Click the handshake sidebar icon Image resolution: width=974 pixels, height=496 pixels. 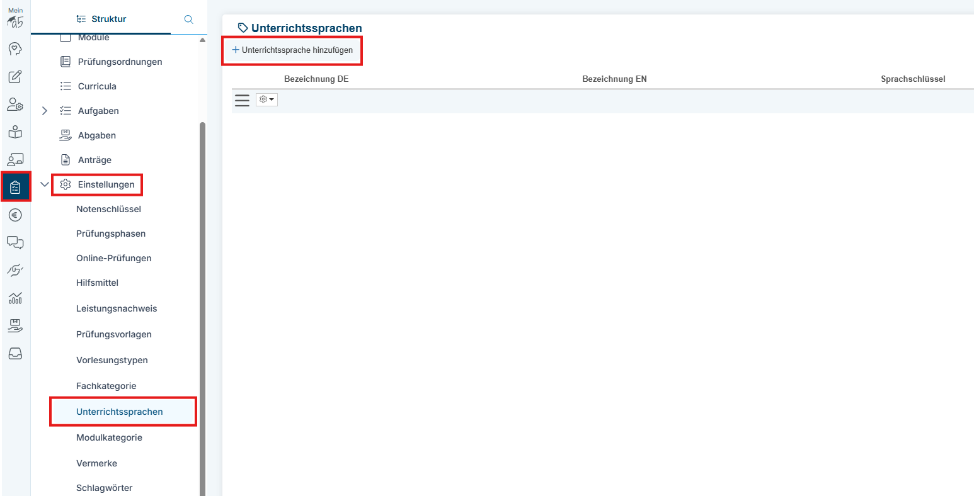tap(15, 270)
